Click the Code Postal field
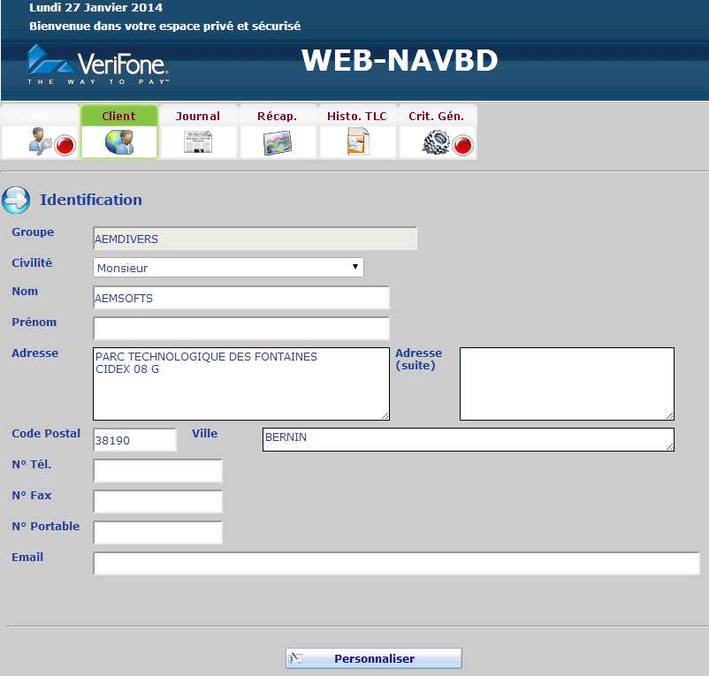709x676 pixels. click(x=134, y=440)
